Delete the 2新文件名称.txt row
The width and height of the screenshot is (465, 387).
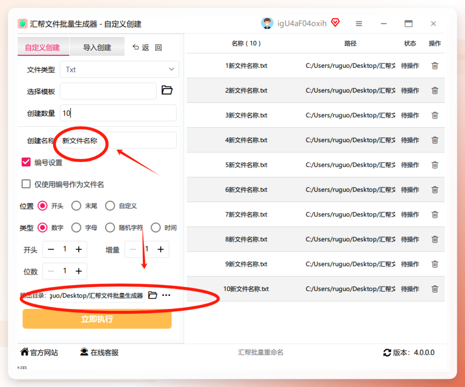click(435, 91)
